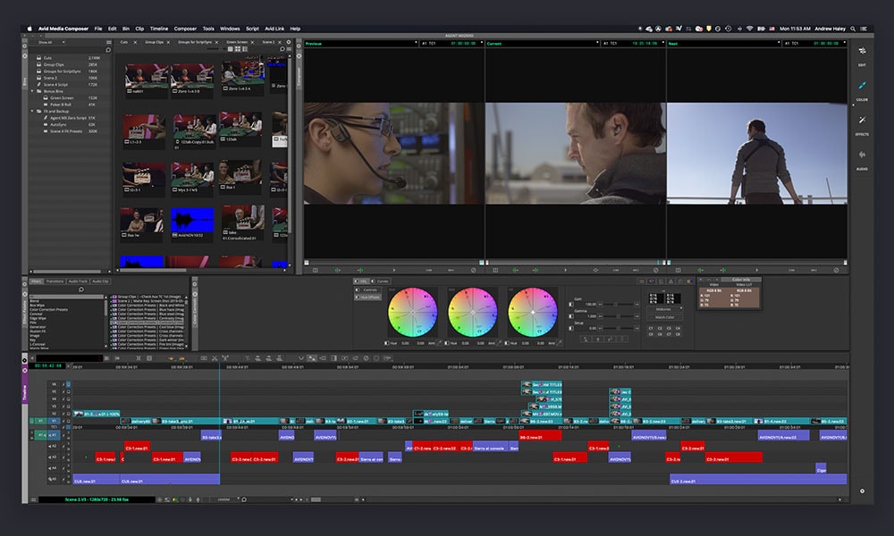
Task: Open the Midtones dropdown in color panel
Action: (664, 308)
